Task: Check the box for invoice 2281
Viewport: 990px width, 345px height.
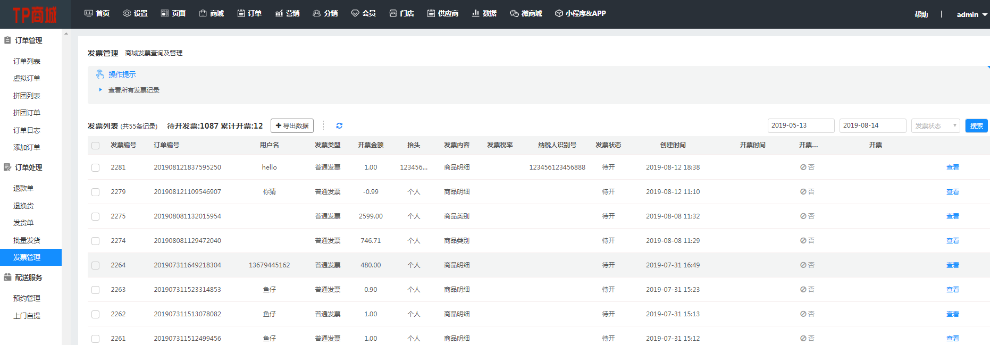Action: click(x=96, y=167)
